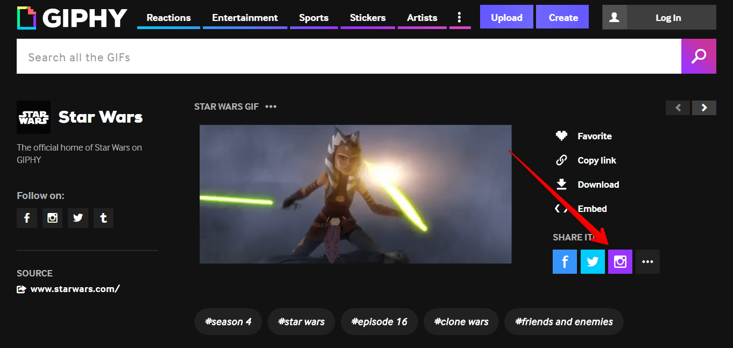Follow Star Wars on Twitter
Viewport: 733px width, 348px height.
coord(78,218)
